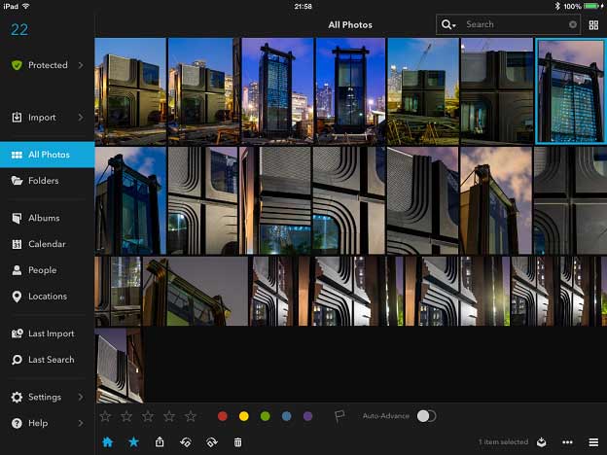Apply the purple color label
Viewport: 607px width, 455px height.
click(x=307, y=416)
